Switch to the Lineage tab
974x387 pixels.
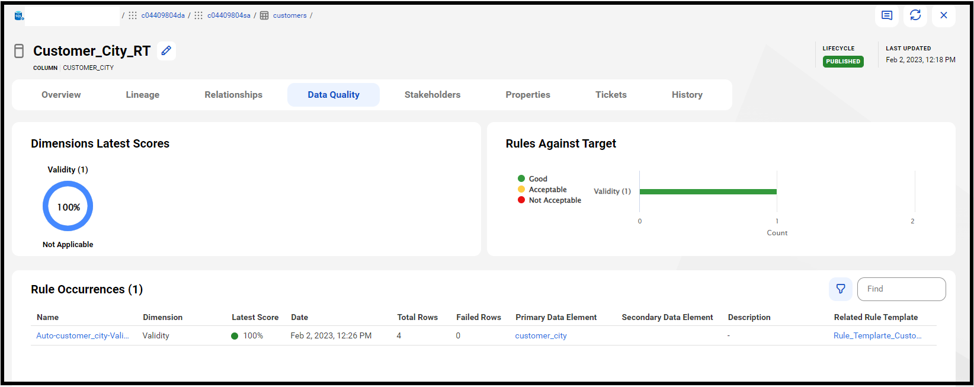[143, 95]
